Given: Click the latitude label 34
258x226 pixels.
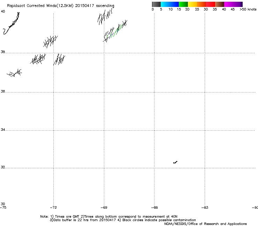Looking at the screenshot, I should (x=3, y=130).
